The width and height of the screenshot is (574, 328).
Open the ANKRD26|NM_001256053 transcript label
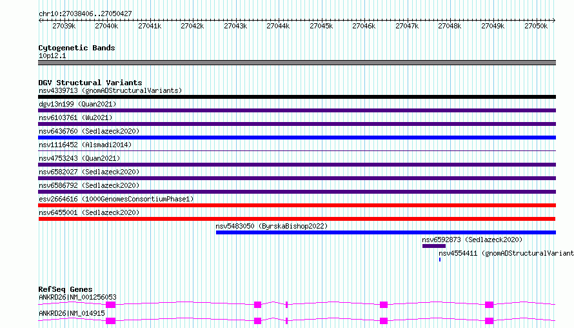77,297
